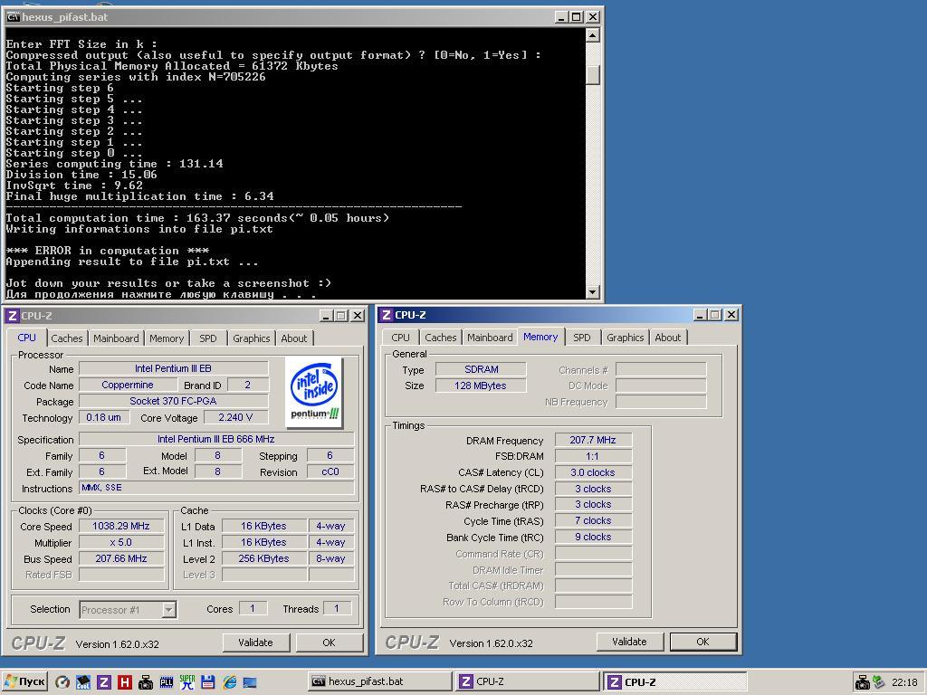Open the Graphics tab in the processor CPU-Z window
The height and width of the screenshot is (695, 927).
252,338
